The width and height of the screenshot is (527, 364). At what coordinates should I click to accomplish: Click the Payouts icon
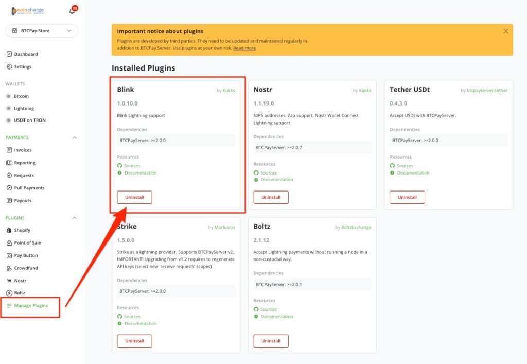click(x=9, y=201)
